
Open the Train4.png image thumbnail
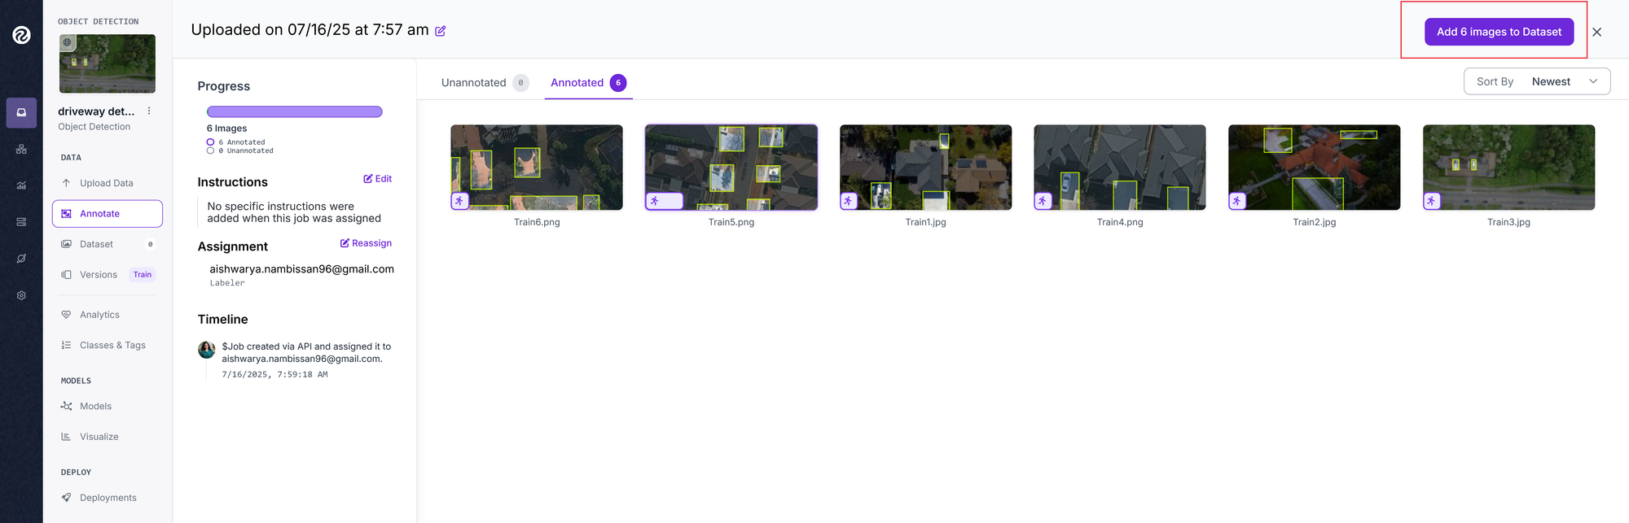[x=1120, y=168]
